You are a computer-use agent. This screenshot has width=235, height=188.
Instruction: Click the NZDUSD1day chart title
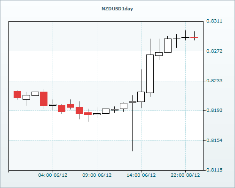point(117,9)
